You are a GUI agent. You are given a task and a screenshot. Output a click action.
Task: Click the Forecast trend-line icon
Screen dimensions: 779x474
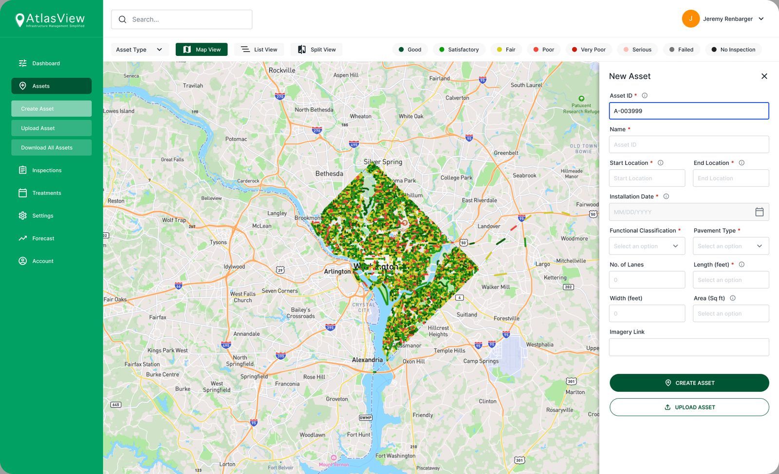click(x=22, y=238)
